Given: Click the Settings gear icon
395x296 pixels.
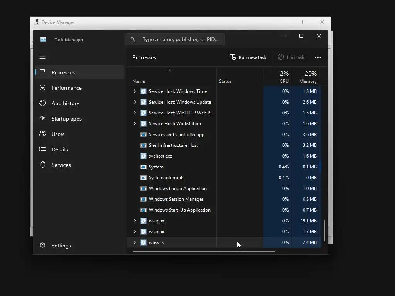Looking at the screenshot, I should (x=42, y=245).
